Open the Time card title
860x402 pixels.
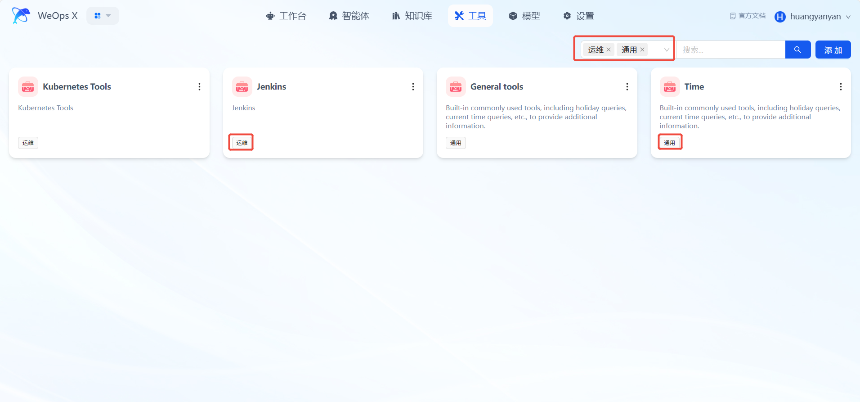tap(694, 86)
